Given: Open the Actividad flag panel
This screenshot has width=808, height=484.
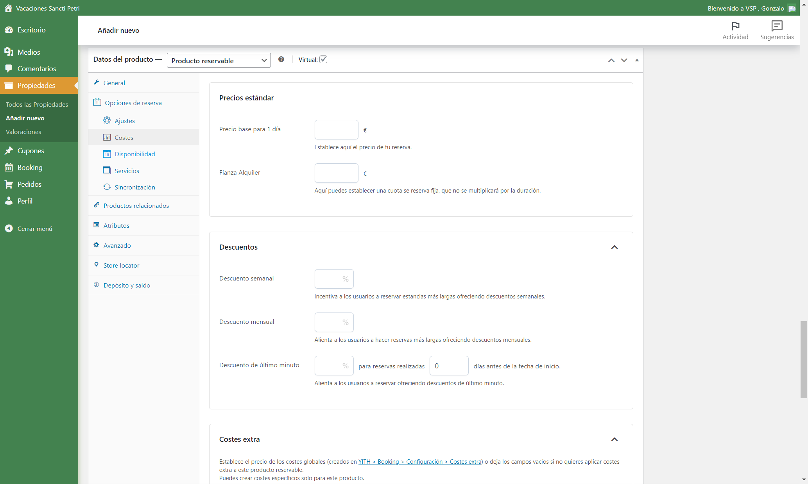Looking at the screenshot, I should 735,30.
